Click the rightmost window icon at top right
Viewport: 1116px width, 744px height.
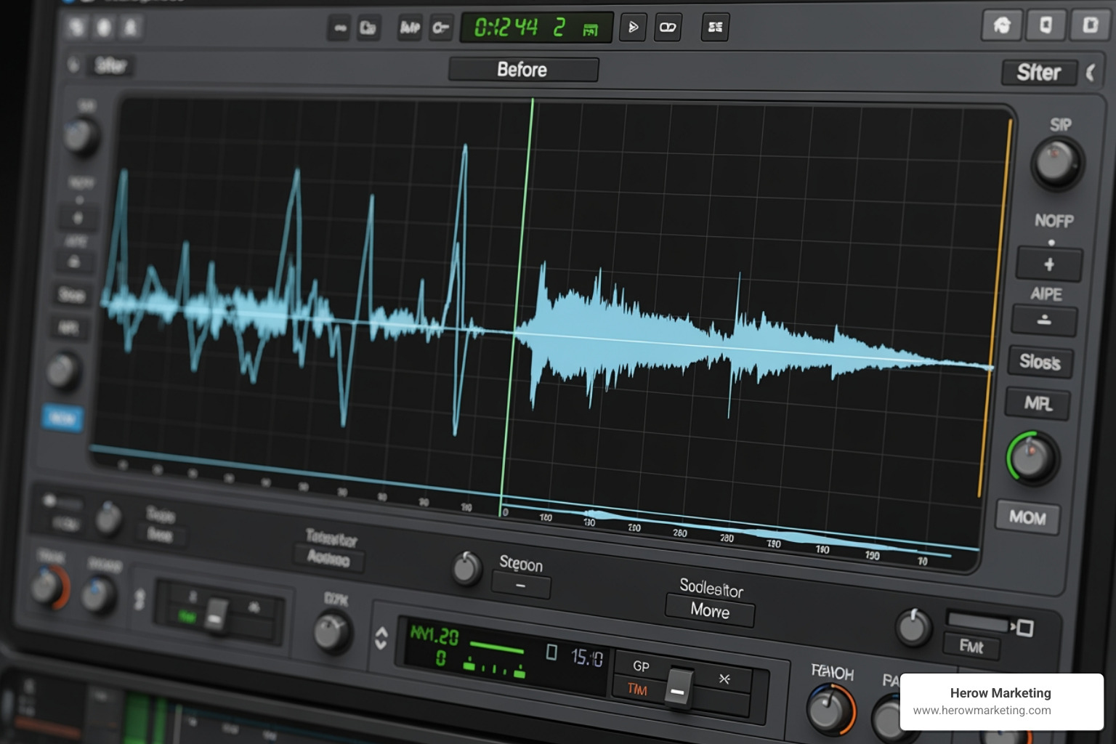click(x=1090, y=25)
